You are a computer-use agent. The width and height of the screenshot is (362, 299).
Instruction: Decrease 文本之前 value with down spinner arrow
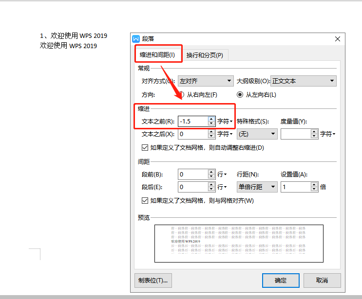211,123
